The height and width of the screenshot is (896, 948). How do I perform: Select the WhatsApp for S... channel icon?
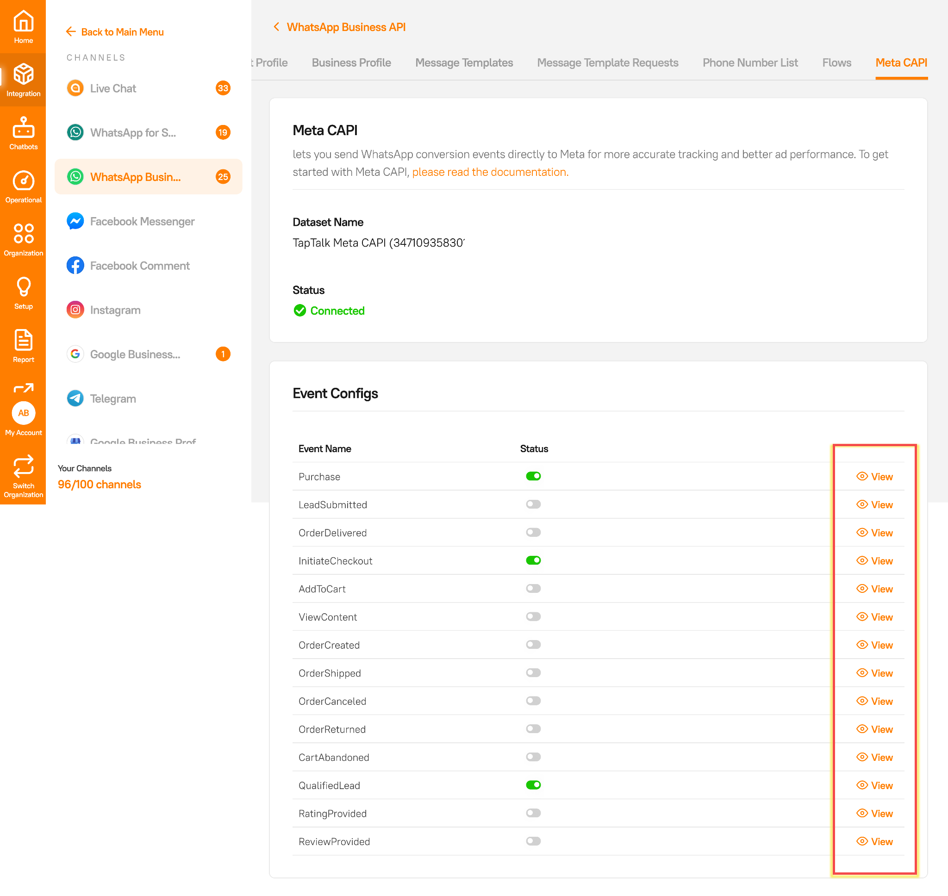pos(75,132)
